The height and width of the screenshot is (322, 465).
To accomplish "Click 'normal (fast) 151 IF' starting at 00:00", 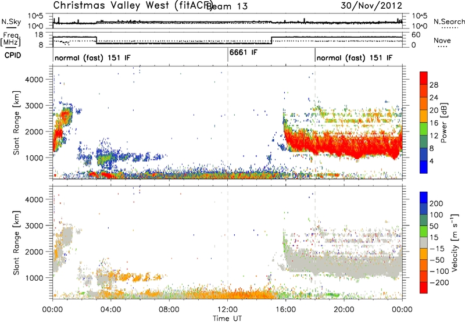I will point(92,58).
